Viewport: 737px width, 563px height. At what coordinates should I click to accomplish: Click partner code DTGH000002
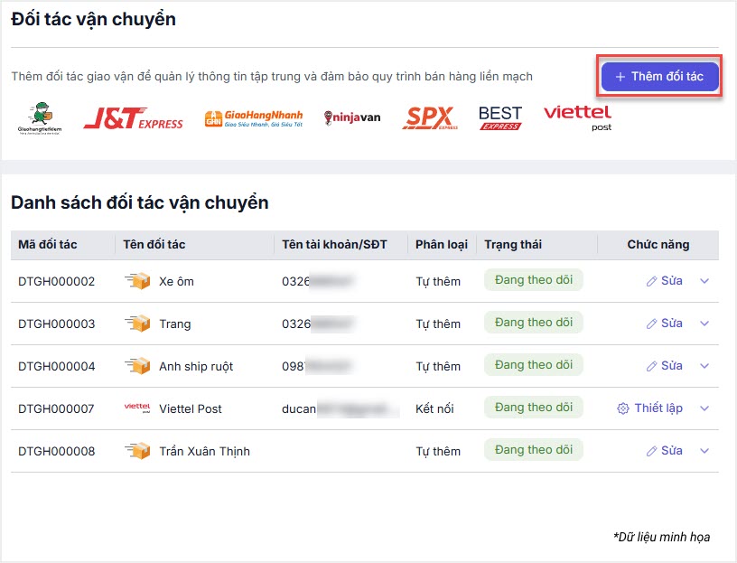(56, 281)
